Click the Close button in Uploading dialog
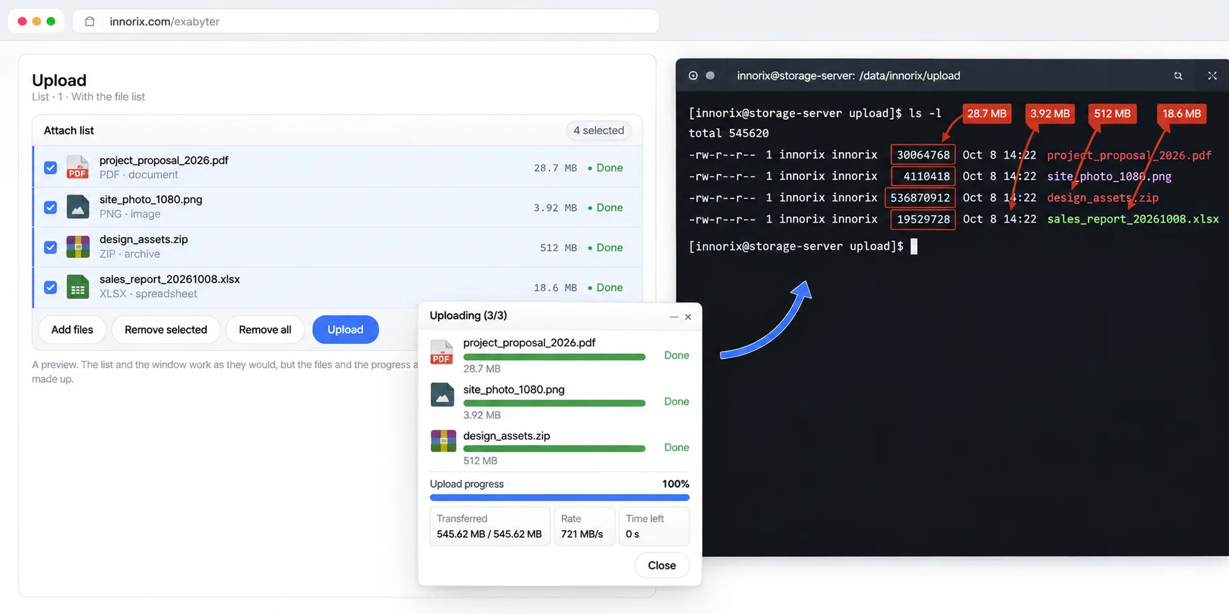The image size is (1229, 614). tap(662, 566)
